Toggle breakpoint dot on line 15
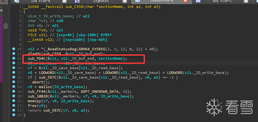258x122 pixels. (14, 72)
